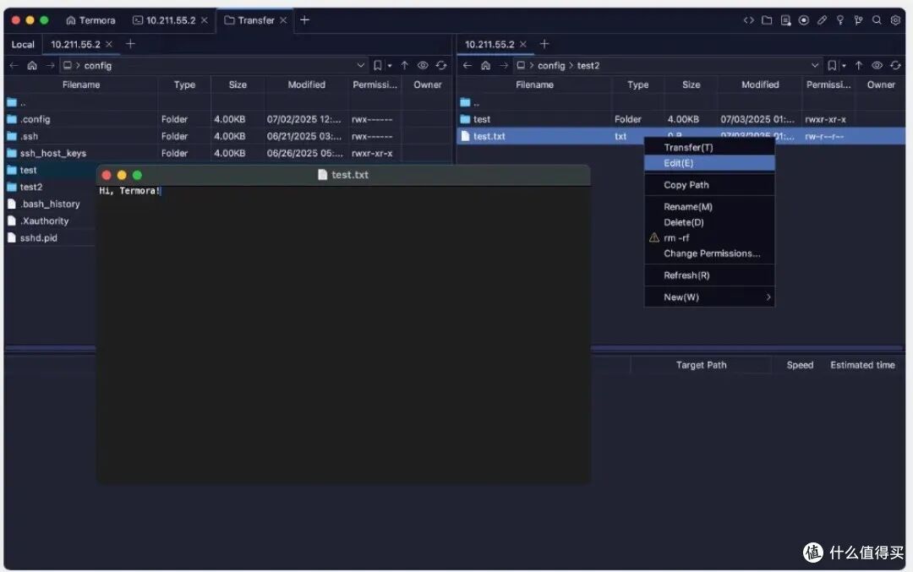Select the test.txt file row
913x572 pixels.
[x=507, y=135]
